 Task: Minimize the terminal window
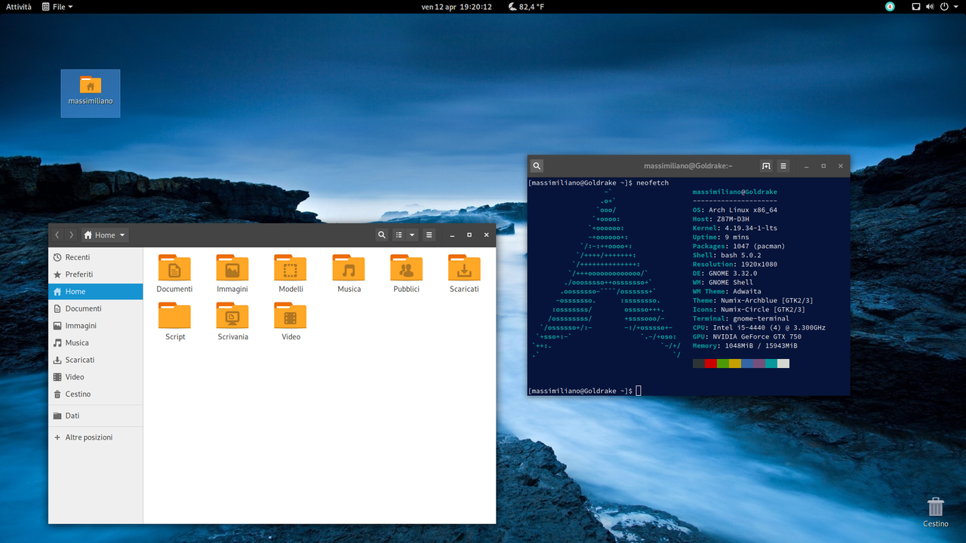click(x=806, y=166)
